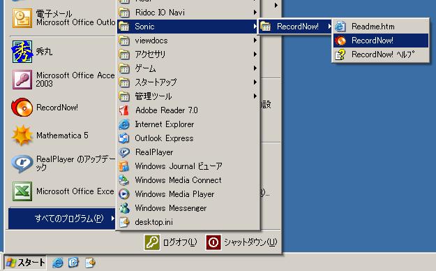
Task: Expand すべてのプログラム arrow
Action: click(112, 218)
